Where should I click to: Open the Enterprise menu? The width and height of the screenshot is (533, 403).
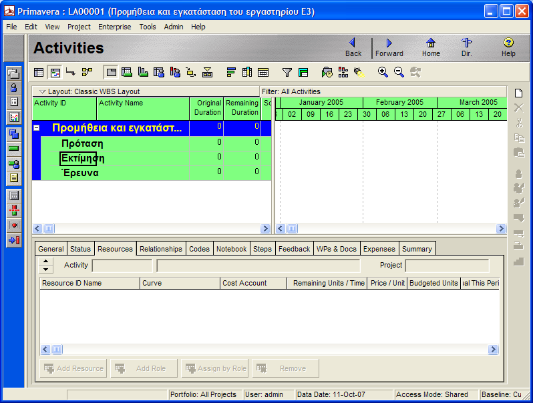click(x=115, y=27)
